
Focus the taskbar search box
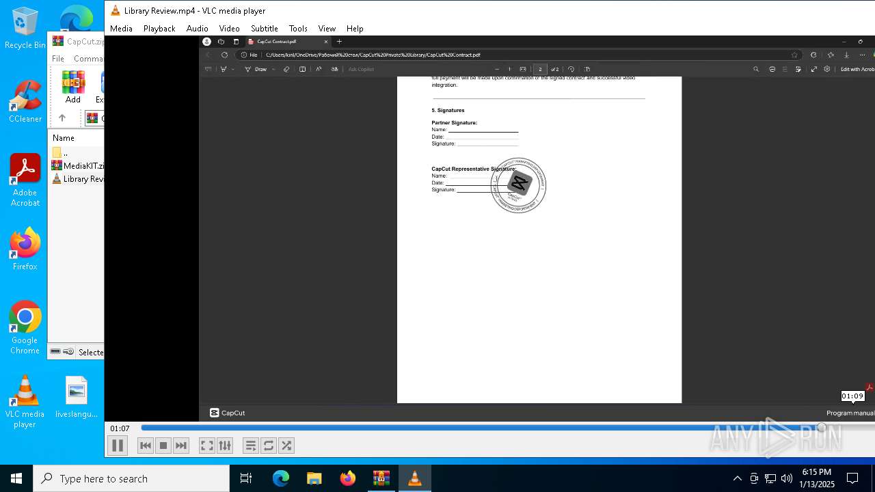[x=131, y=478]
